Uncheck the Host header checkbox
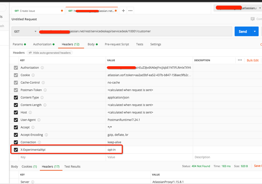The width and height of the screenshot is (262, 184). (x=16, y=113)
